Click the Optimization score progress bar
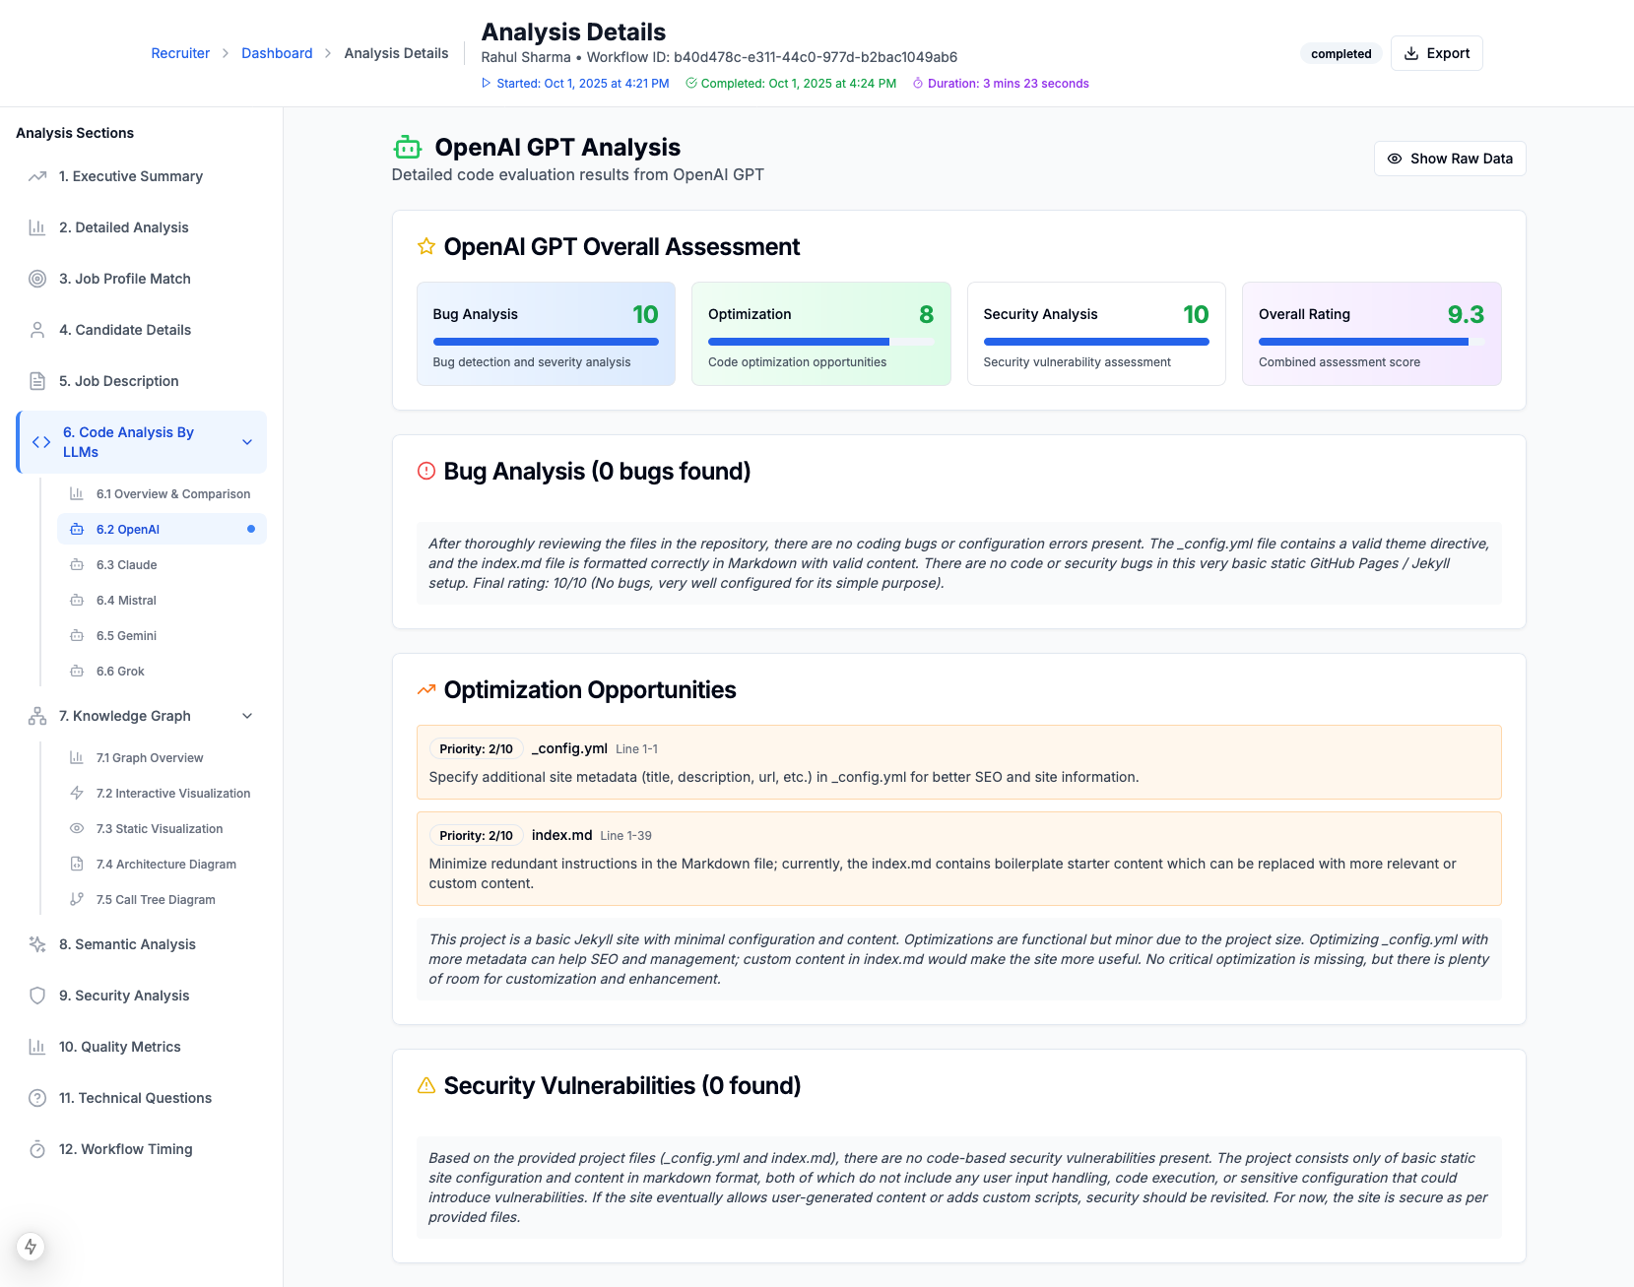Viewport: 1634px width, 1287px height. click(x=821, y=342)
